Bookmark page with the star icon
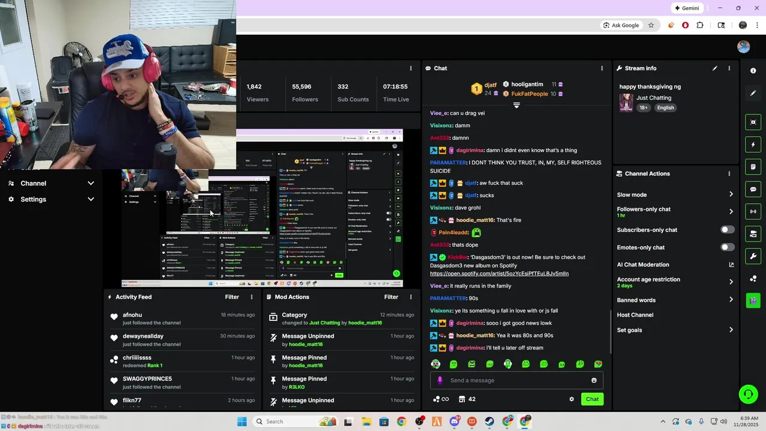The image size is (766, 431). click(x=651, y=25)
